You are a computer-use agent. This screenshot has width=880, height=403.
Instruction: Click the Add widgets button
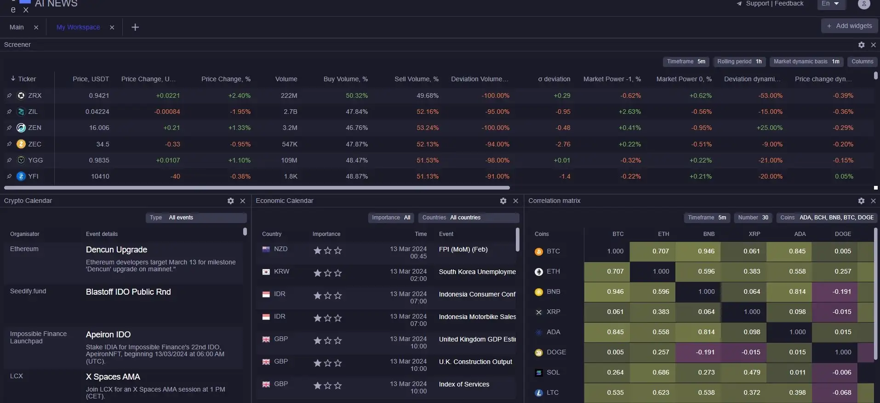tap(849, 26)
